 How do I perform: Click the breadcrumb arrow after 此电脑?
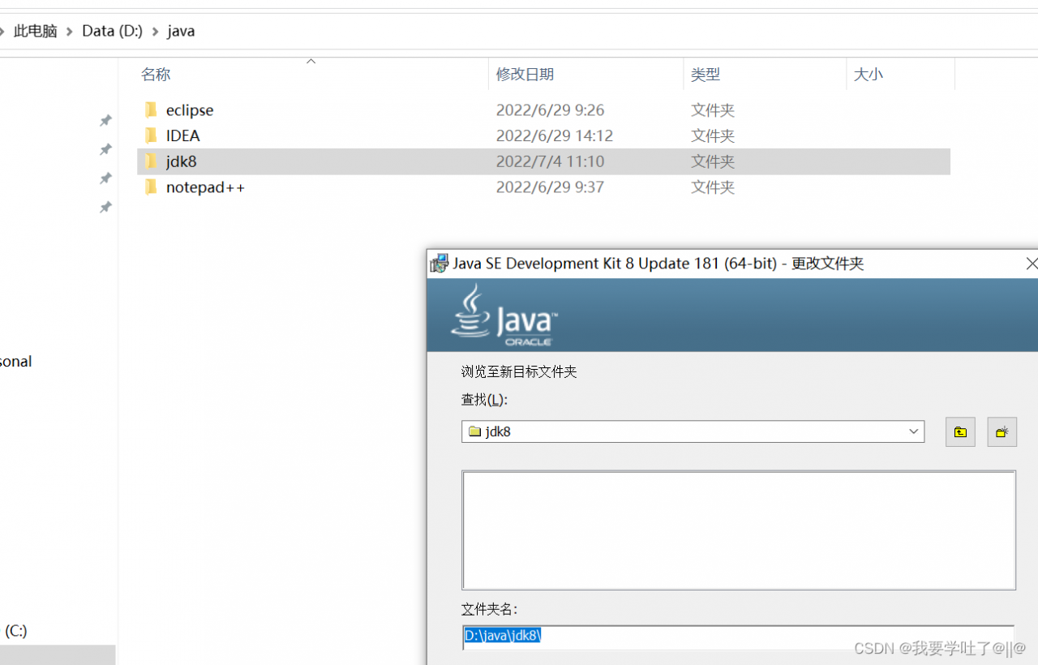coord(69,32)
